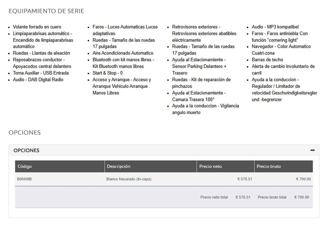Click Limpiaparabrisas automático item
This screenshot has width=327, height=226.
43,40
